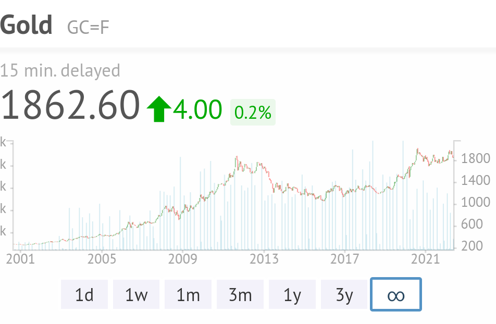Click the 2009 label on time axis
This screenshot has width=496, height=324.
(x=182, y=259)
